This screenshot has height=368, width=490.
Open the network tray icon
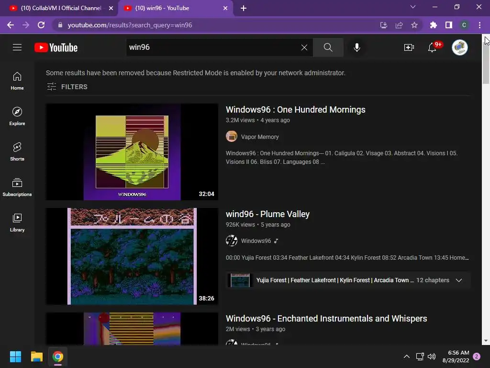pyautogui.click(x=420, y=356)
